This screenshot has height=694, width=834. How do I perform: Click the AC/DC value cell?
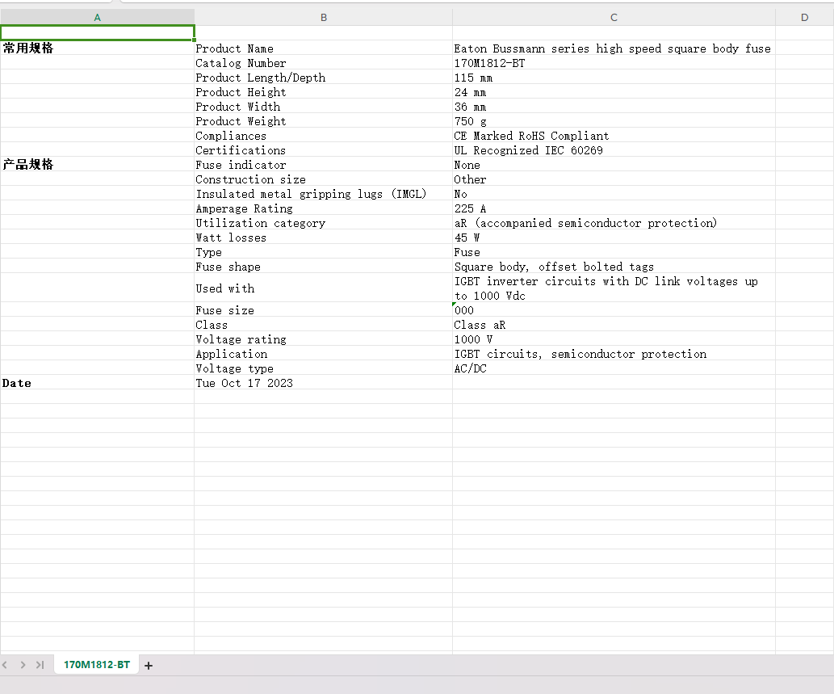point(614,368)
